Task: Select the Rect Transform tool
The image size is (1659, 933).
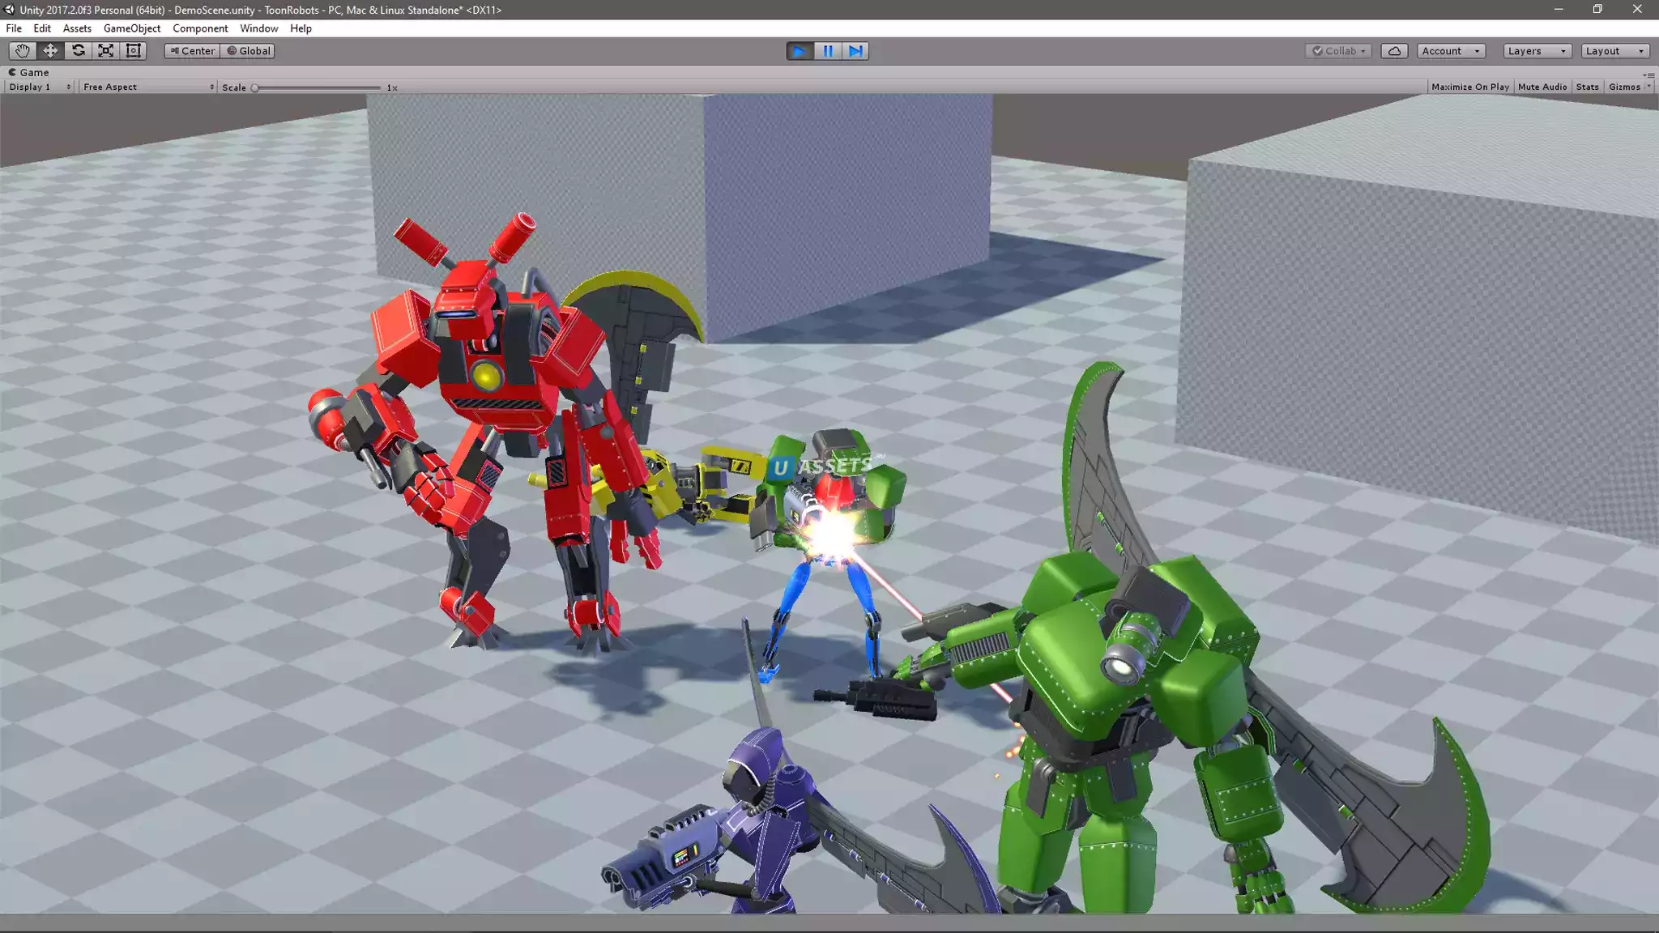Action: (134, 50)
